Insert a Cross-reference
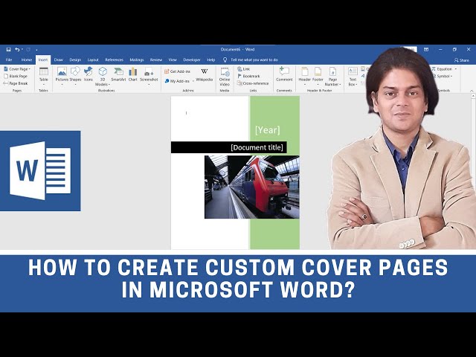This screenshot has height=357, width=476. click(253, 83)
